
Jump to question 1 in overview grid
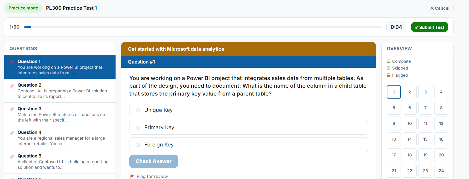[394, 92]
